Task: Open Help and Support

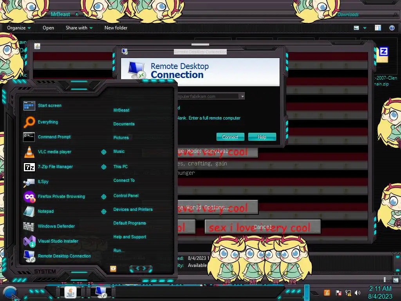Action: tap(130, 237)
